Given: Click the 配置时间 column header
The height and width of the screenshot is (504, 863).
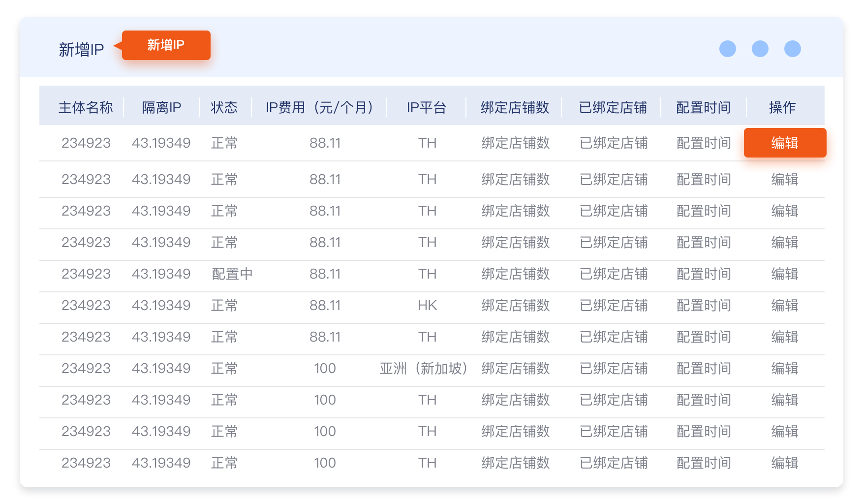Looking at the screenshot, I should 703,107.
